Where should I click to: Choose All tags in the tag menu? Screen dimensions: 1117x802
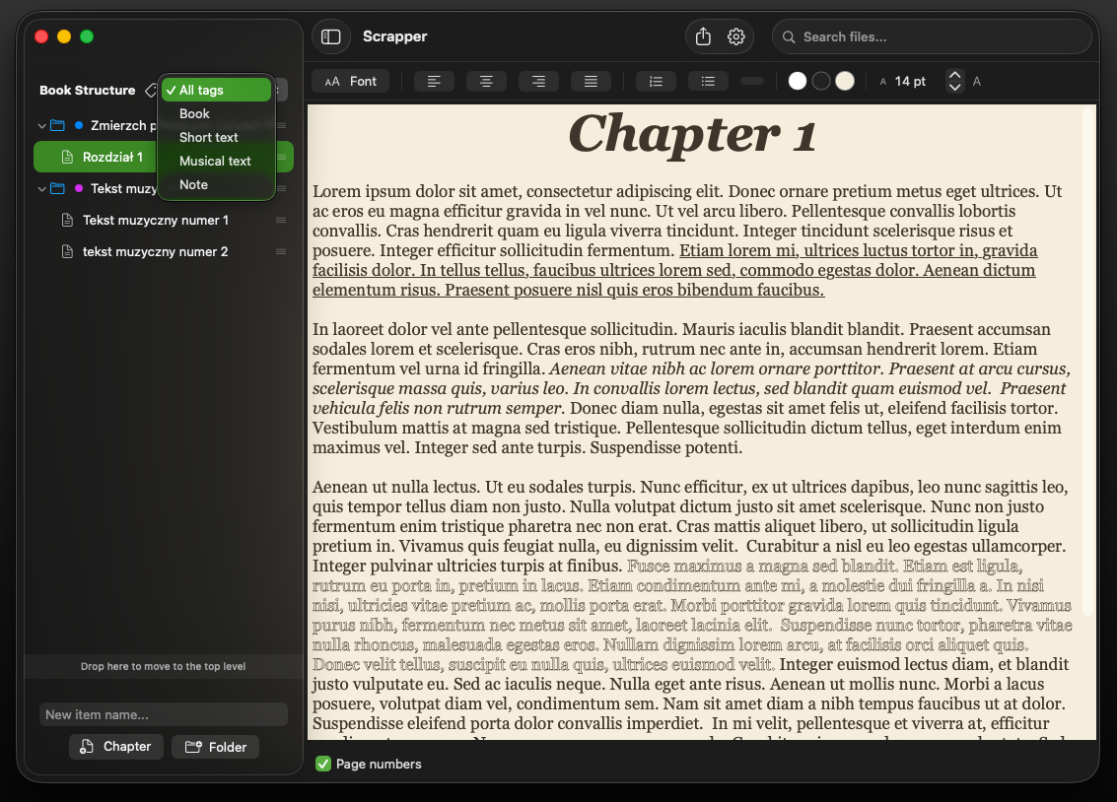click(x=217, y=91)
